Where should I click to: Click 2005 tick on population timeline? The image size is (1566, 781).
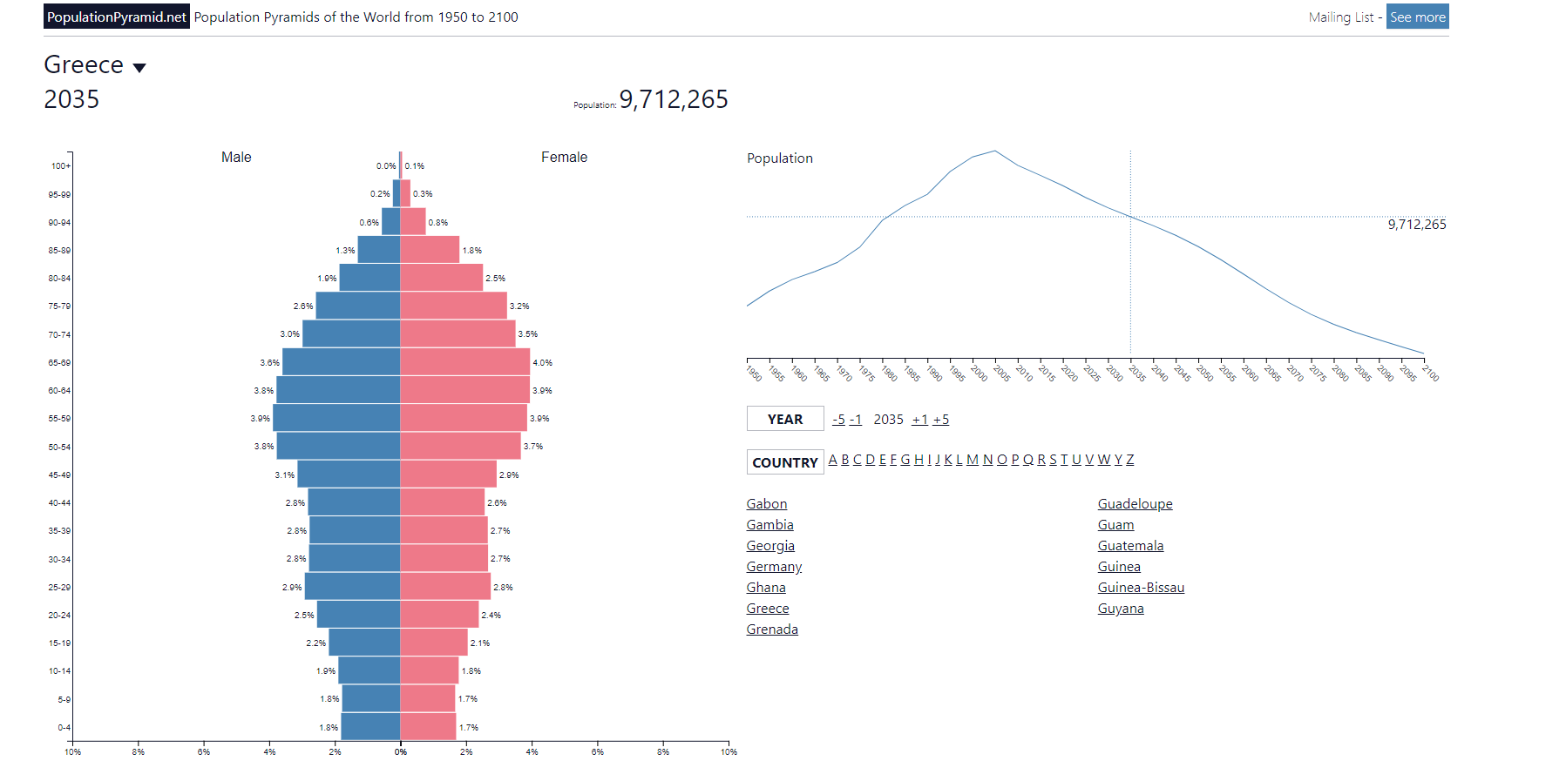pyautogui.click(x=1001, y=373)
